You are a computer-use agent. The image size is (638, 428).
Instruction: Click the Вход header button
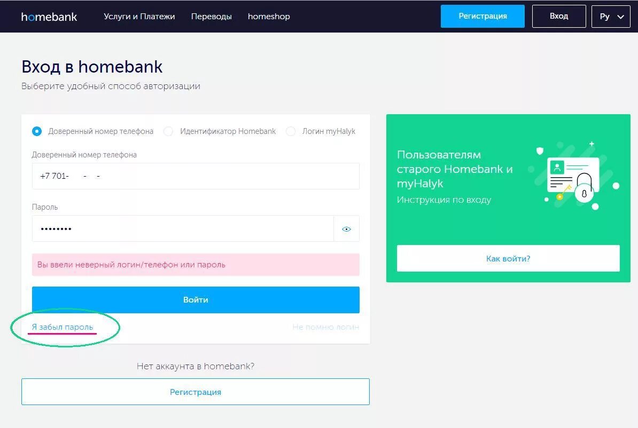point(558,17)
